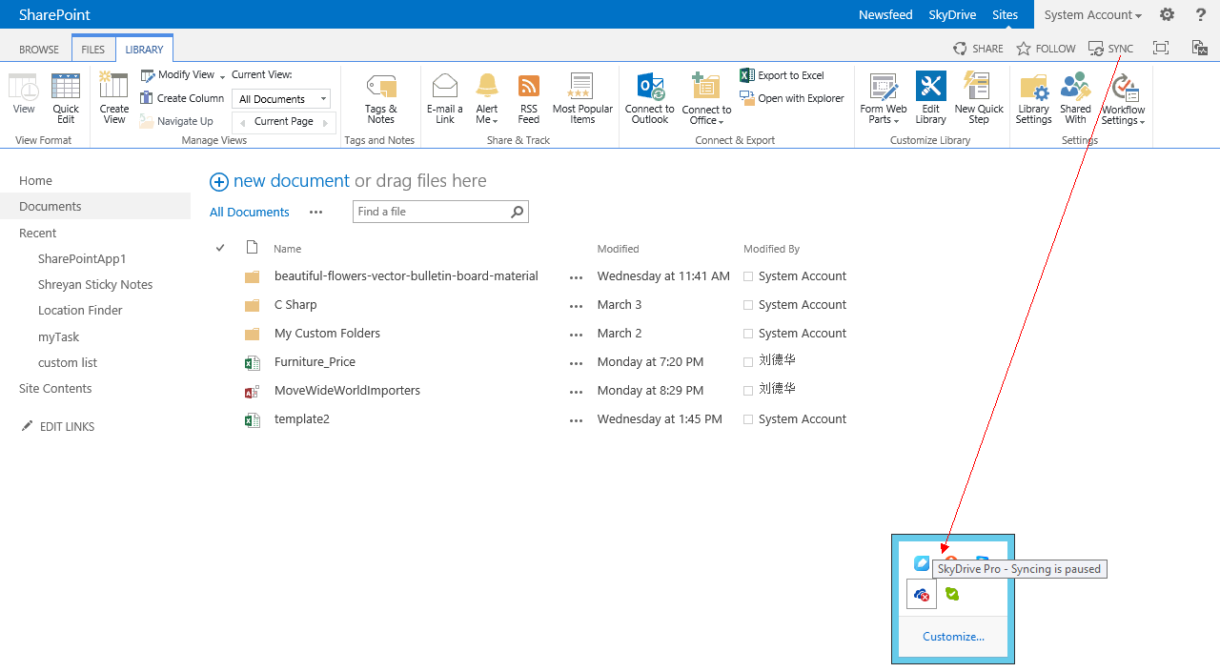
Task: Go to Home in left navigation
Action: point(35,180)
